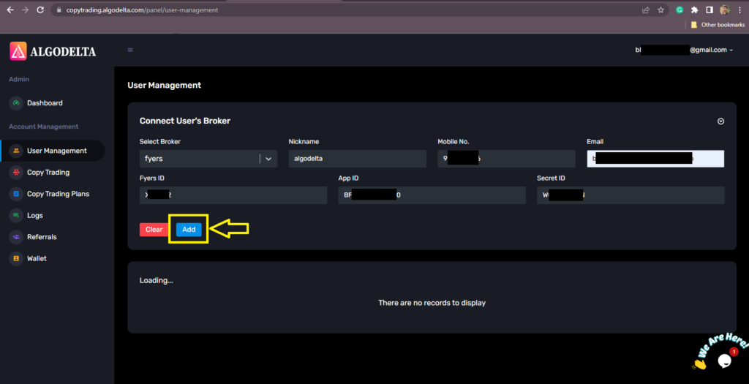Open the Other bookmarks folder
Screen dimensions: 749x384
pyautogui.click(x=718, y=25)
